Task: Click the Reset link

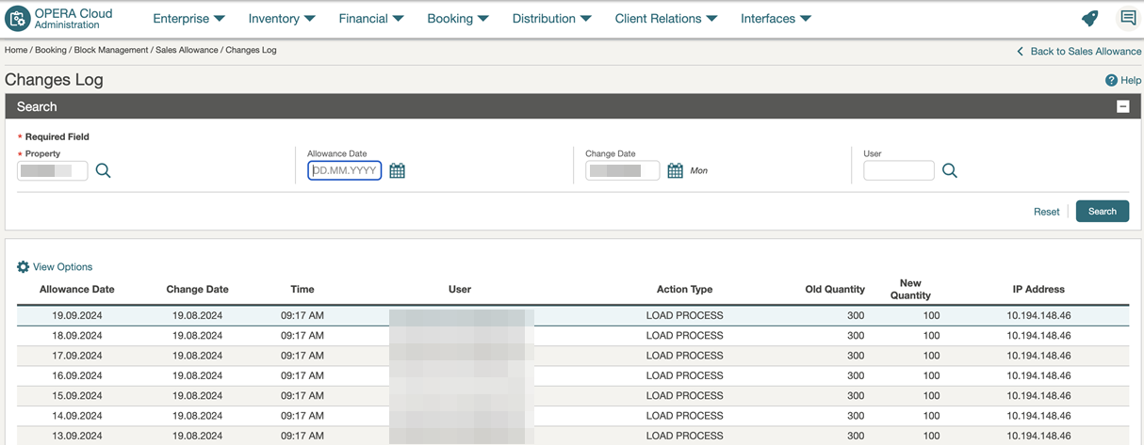Action: [x=1046, y=212]
